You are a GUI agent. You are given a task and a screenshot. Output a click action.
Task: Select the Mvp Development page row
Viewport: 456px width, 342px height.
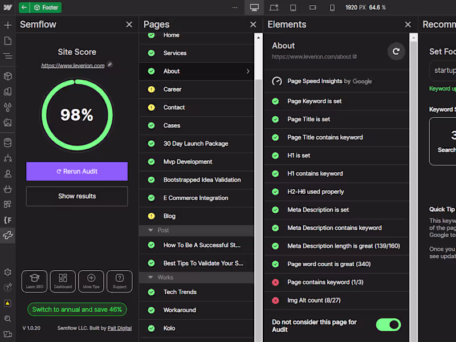coord(196,162)
